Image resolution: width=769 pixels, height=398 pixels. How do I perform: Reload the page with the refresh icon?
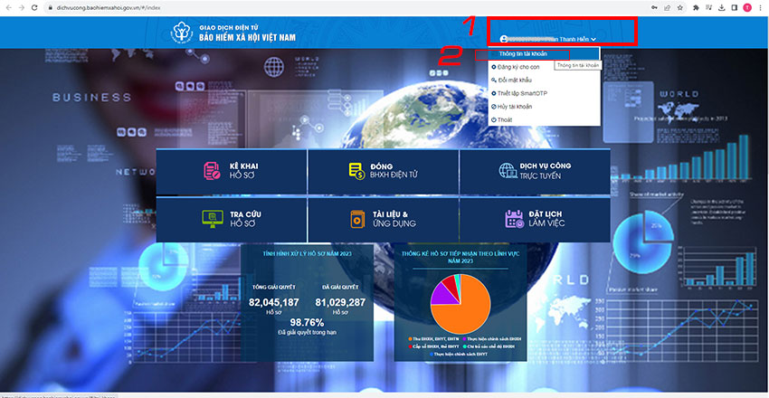click(x=34, y=8)
